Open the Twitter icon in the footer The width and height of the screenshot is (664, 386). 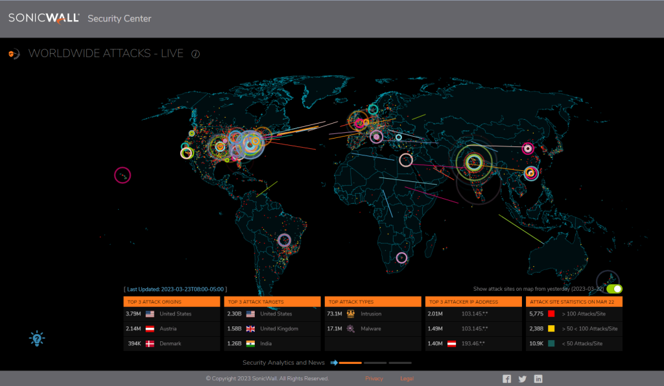pos(522,378)
